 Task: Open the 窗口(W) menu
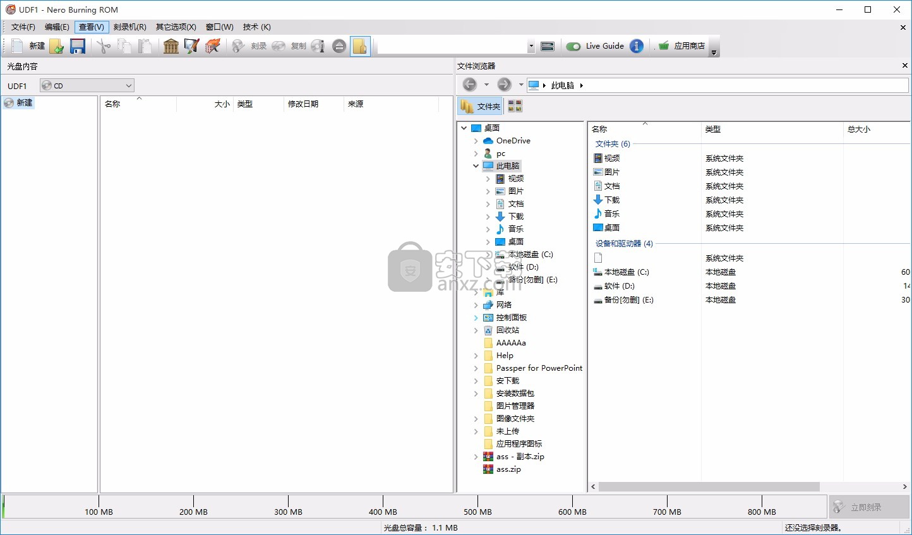coord(220,27)
